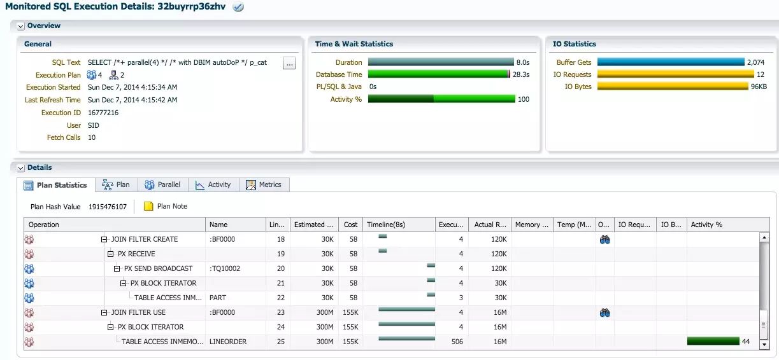
Task: Click plan table scroll up arrow
Action: click(x=764, y=237)
